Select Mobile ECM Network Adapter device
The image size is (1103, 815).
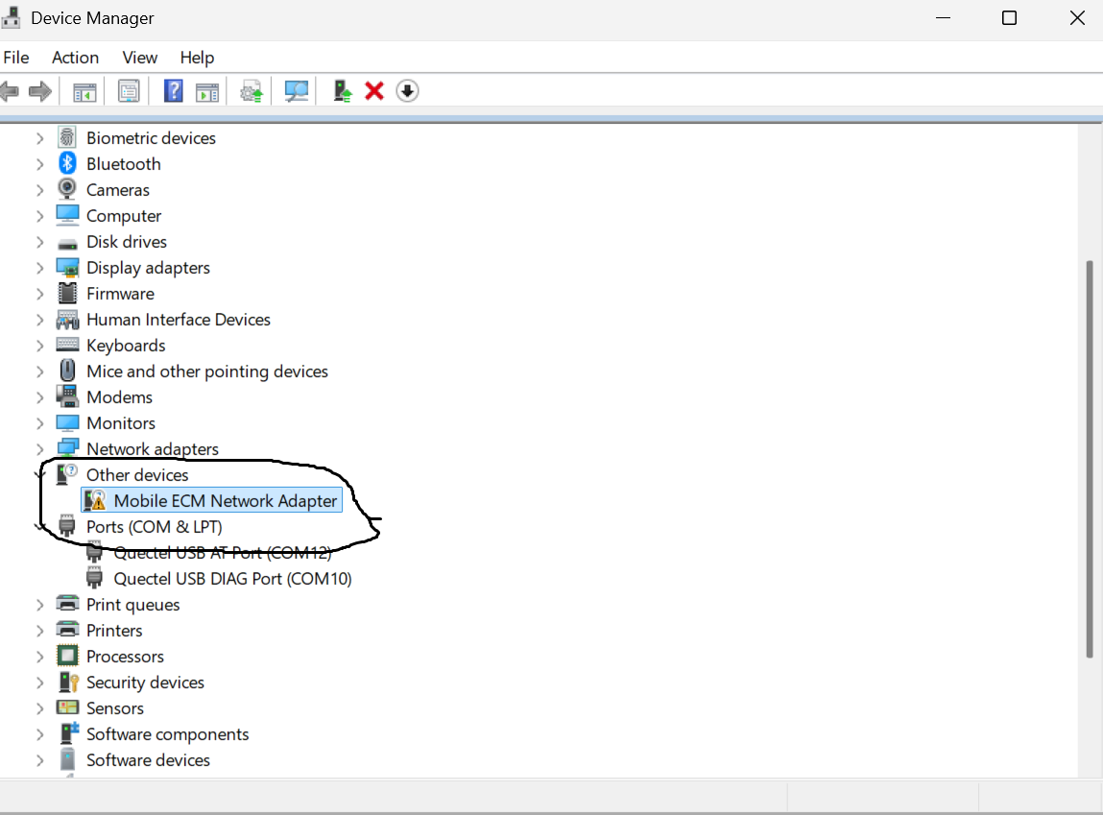[x=225, y=500]
